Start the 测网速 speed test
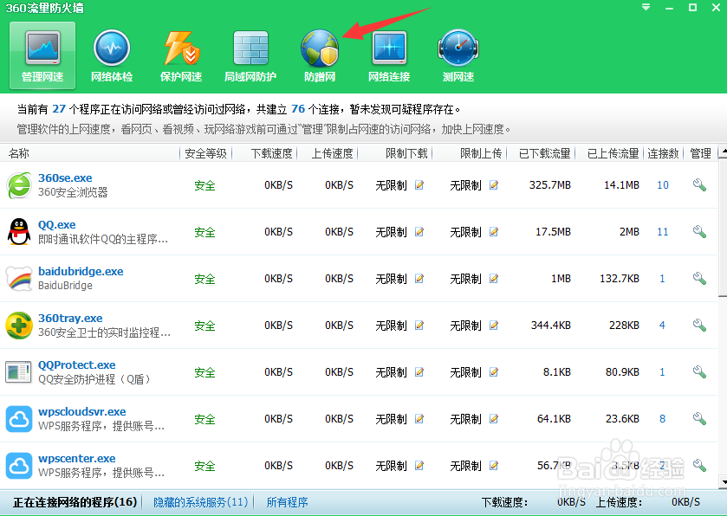Screen dimensions: 727x516 pos(458,54)
